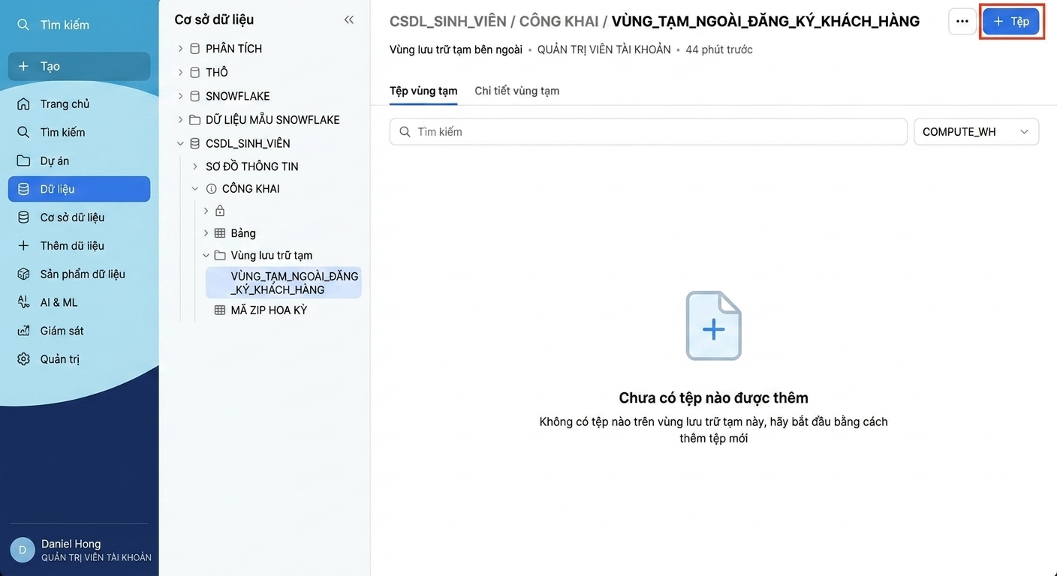Switch to Chi tiết vùng tạm tab

point(516,91)
